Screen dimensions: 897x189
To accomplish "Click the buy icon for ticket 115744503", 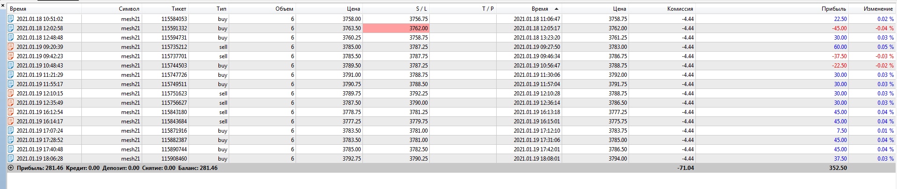I will tap(11, 66).
